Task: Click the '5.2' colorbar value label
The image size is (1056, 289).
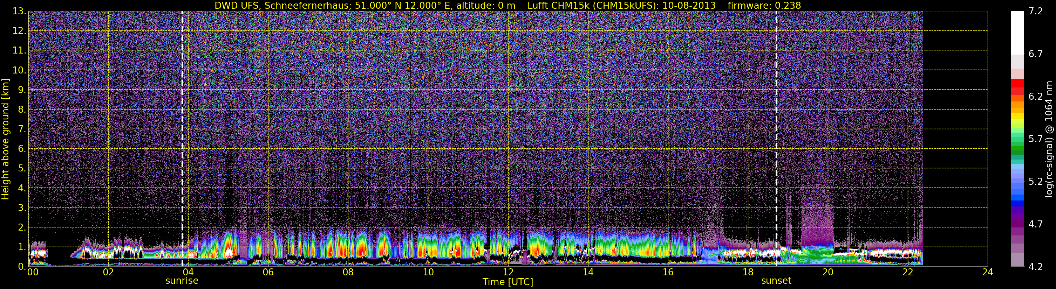Action: 1036,181
